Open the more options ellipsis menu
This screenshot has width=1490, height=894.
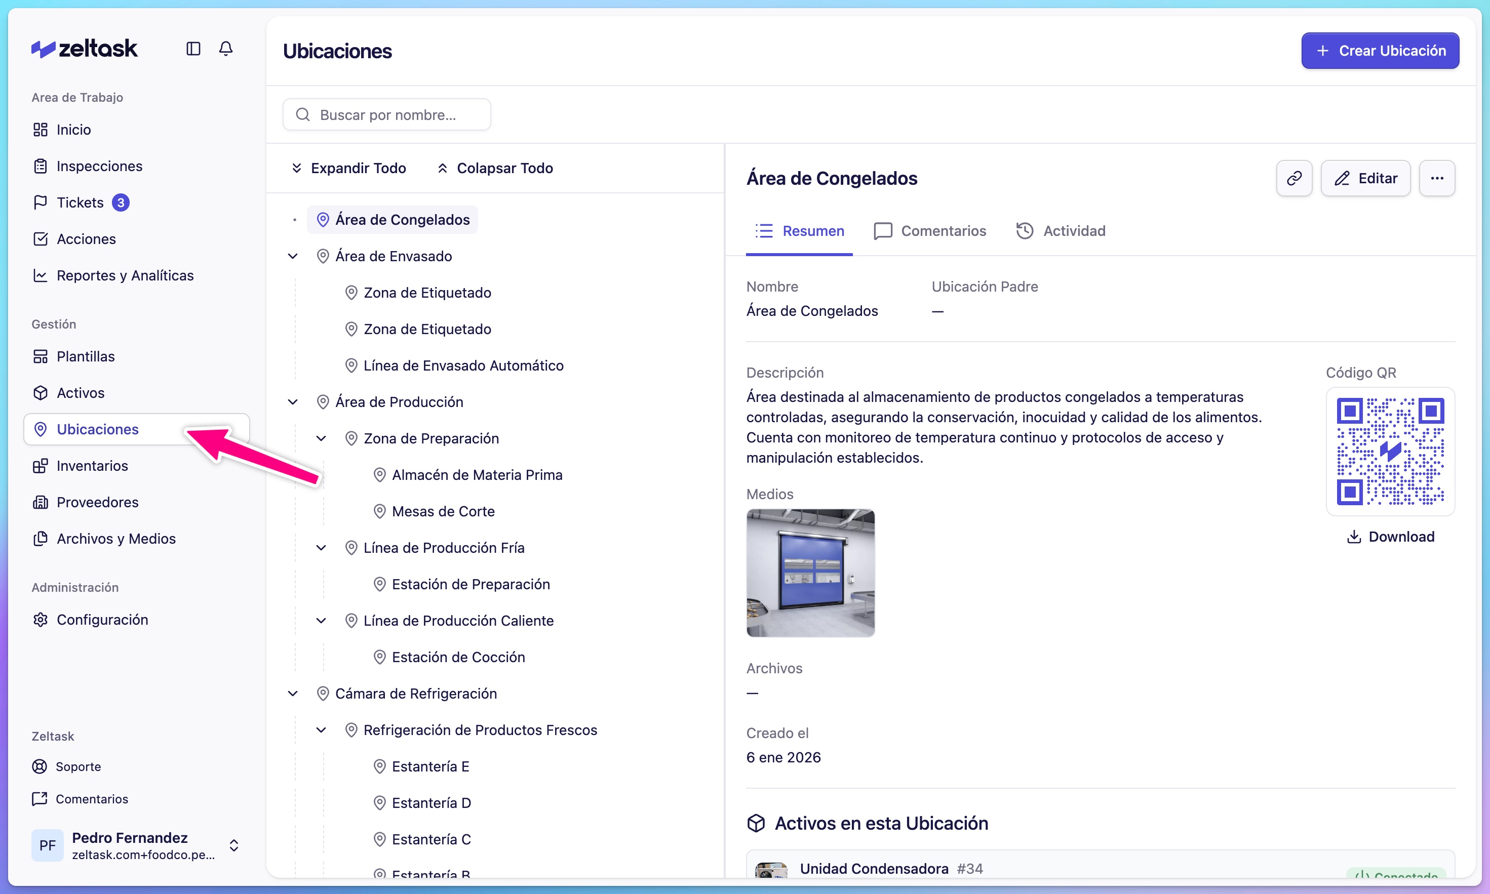click(x=1438, y=178)
